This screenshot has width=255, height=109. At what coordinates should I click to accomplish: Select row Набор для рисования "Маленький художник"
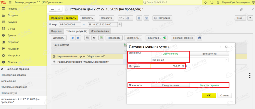coord(87,62)
